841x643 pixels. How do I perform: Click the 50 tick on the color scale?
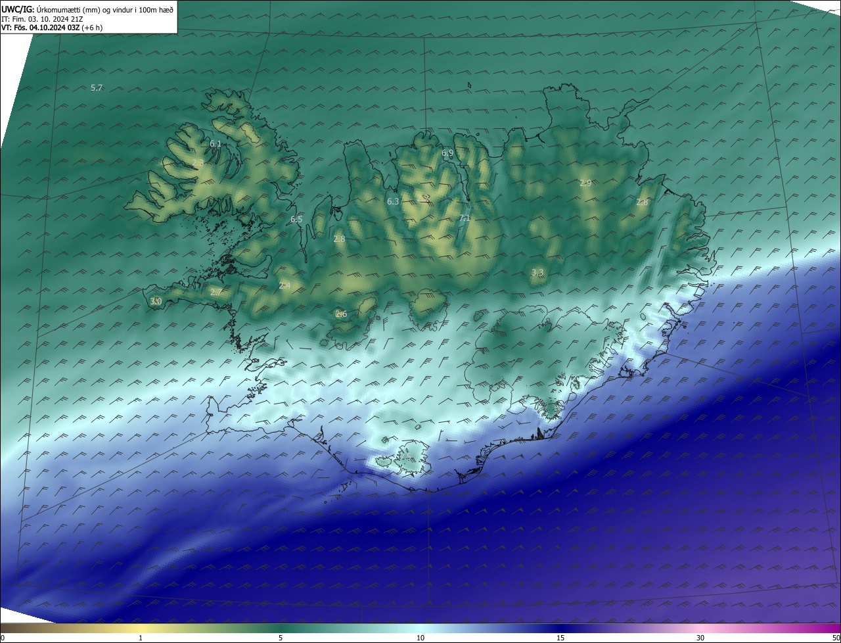(836, 638)
